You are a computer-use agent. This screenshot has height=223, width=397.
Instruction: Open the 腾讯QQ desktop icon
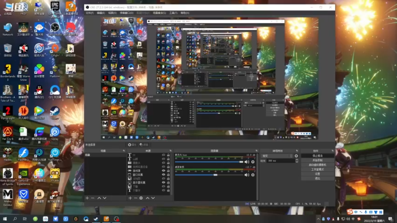coord(39,92)
